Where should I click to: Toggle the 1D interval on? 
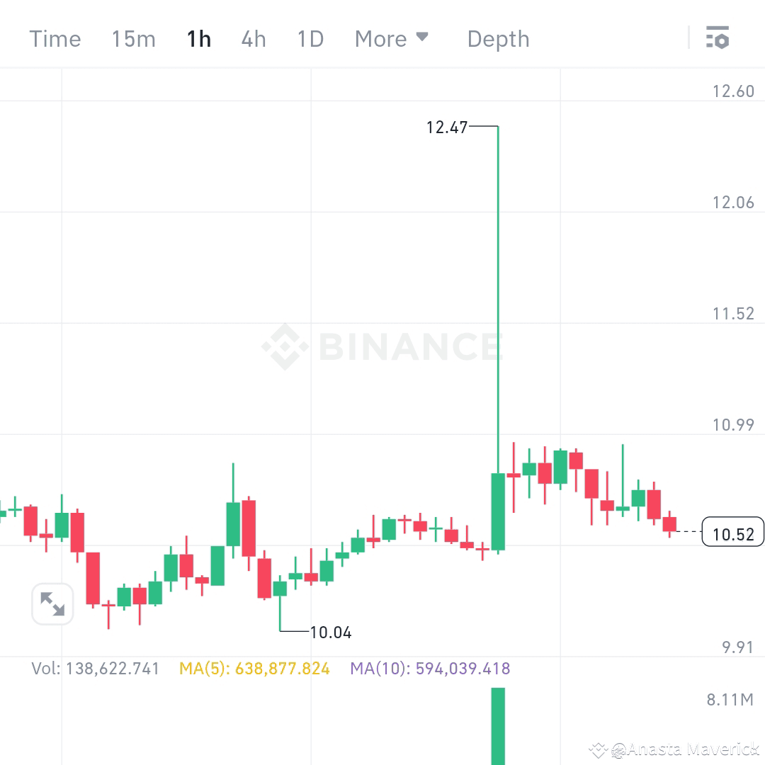click(310, 39)
